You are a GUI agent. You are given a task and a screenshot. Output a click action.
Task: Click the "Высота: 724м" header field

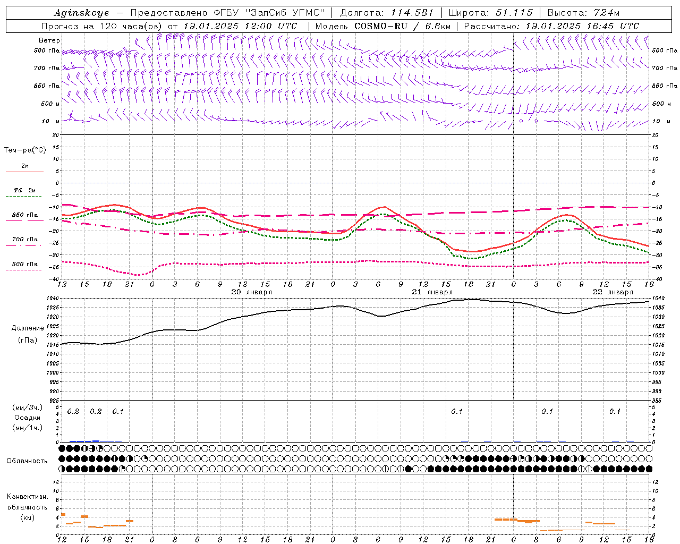point(583,13)
